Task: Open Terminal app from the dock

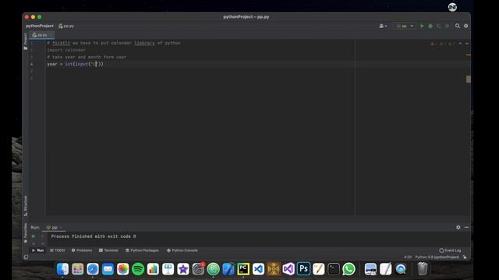Action: point(334,269)
